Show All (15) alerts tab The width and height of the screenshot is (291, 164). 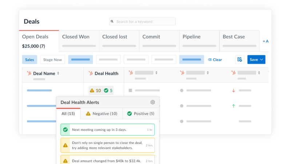(x=68, y=114)
